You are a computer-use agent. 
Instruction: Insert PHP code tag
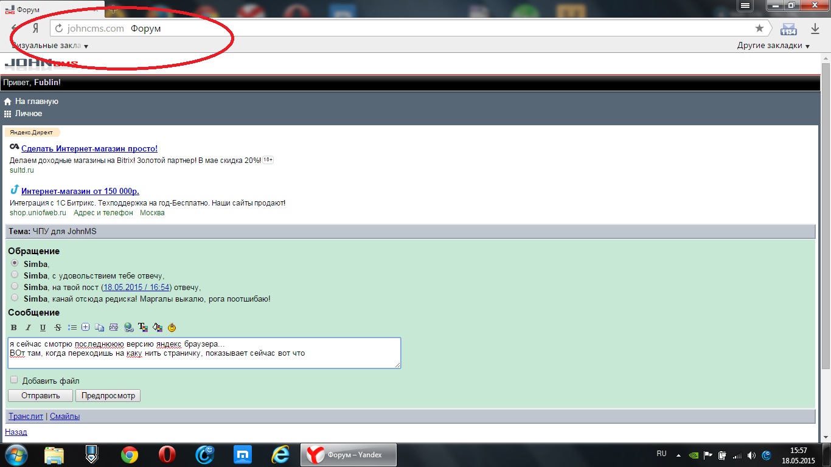[114, 328]
